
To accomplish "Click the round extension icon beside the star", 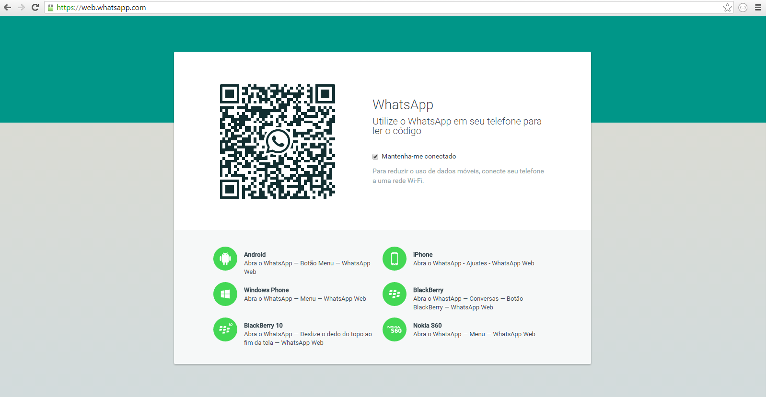I will point(743,7).
